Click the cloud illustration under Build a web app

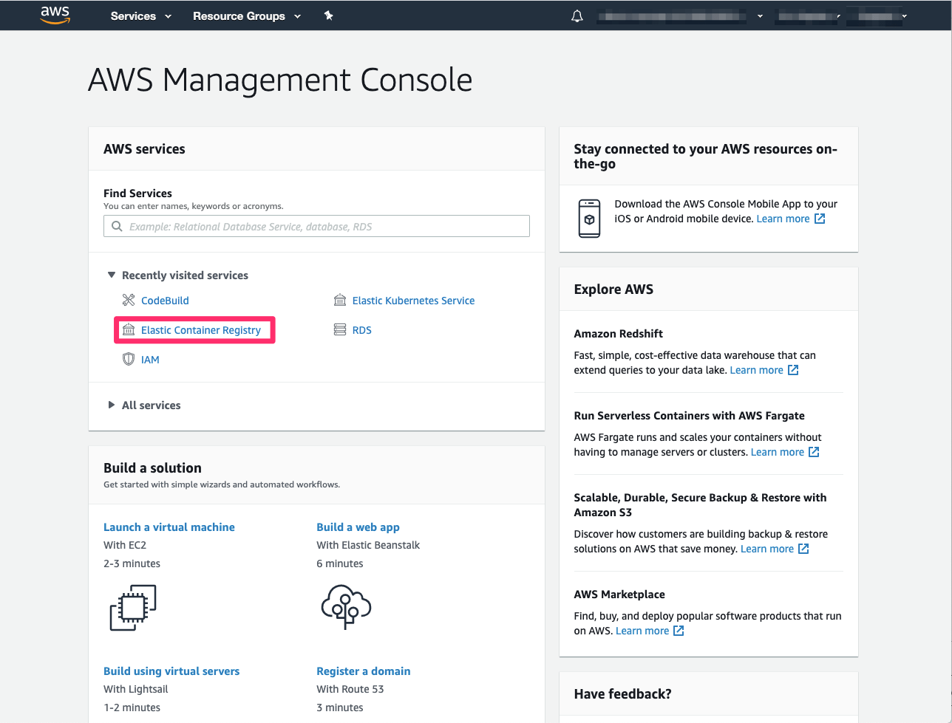pyautogui.click(x=346, y=607)
